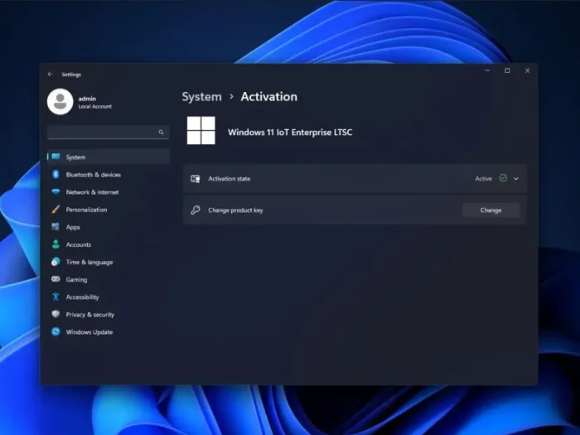Click the Gaming controller icon
Viewport: 580px width, 435px height.
point(56,279)
